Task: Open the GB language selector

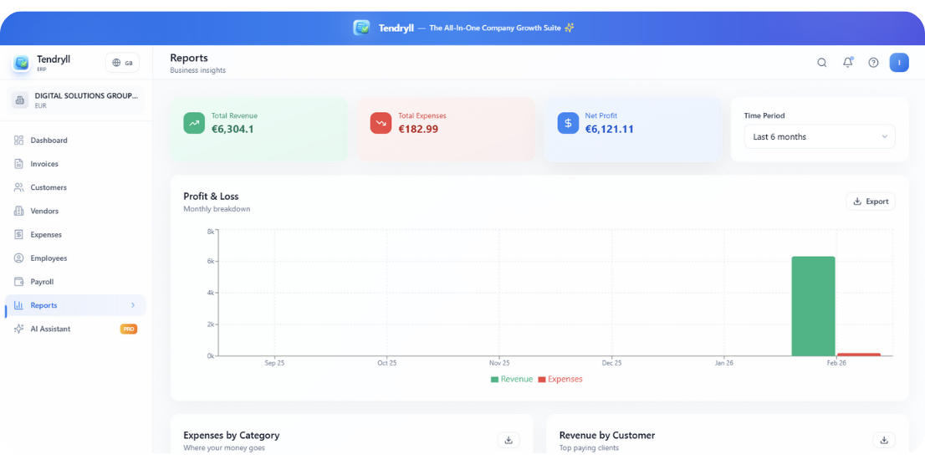Action: click(x=122, y=63)
